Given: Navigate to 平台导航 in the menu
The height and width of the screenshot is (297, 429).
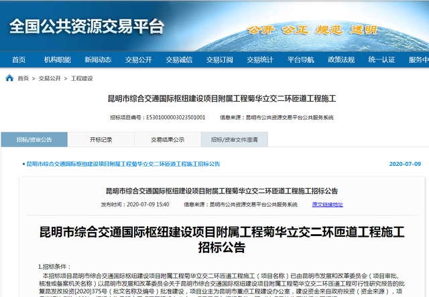Looking at the screenshot, I should point(301,60).
